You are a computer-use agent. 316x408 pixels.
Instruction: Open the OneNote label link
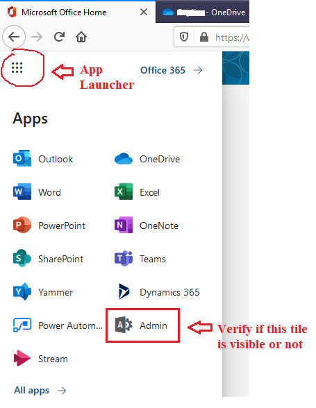(x=159, y=226)
